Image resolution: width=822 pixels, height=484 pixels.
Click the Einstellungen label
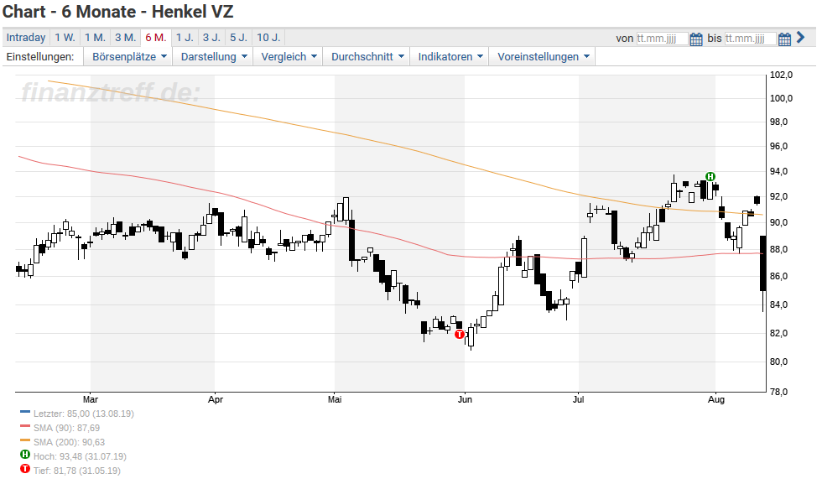pos(40,57)
